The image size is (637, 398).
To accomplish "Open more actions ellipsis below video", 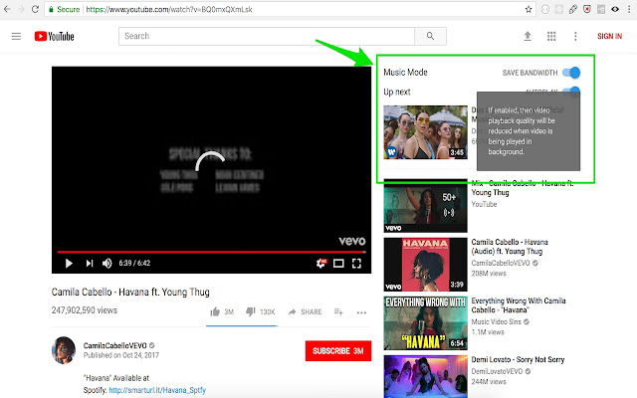I will 361,312.
